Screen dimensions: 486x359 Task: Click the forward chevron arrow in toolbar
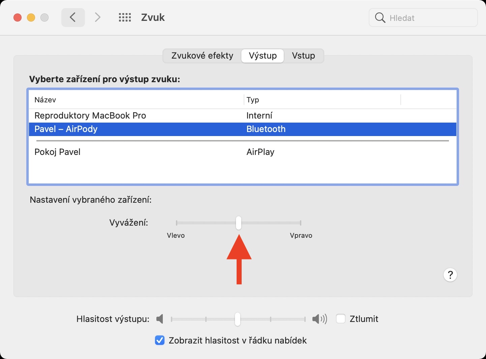(x=98, y=18)
